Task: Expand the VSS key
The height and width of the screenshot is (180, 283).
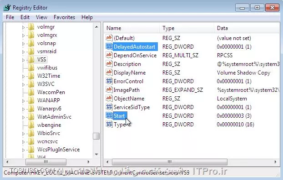Action: [23, 60]
